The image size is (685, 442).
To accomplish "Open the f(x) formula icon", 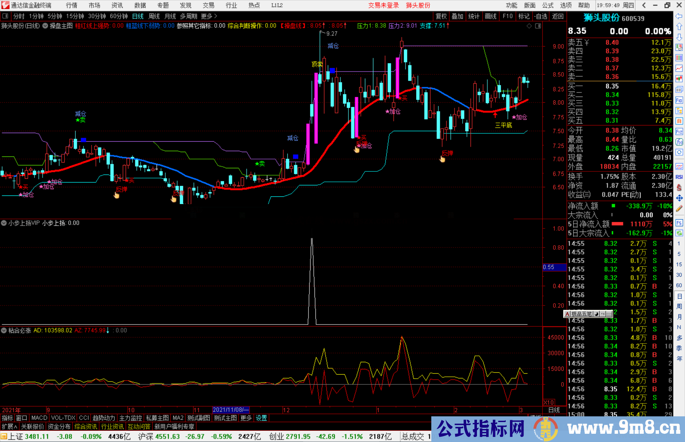I will [679, 142].
